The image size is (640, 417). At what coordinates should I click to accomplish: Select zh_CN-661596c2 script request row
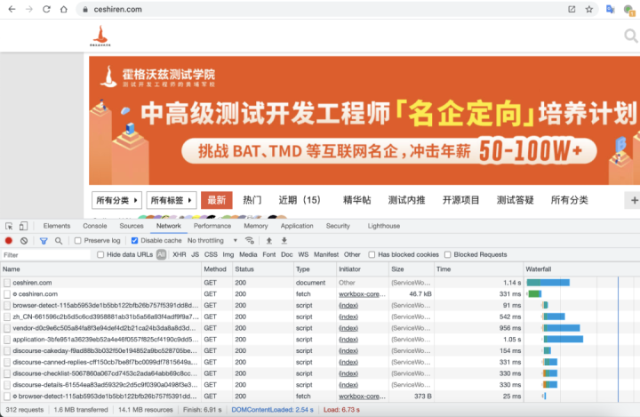[261, 317]
